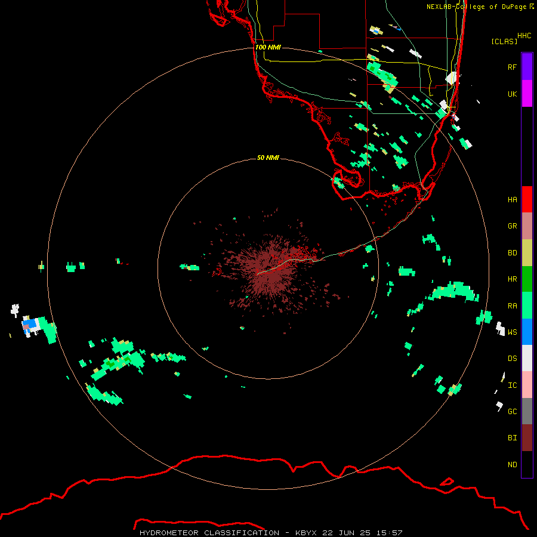Pick the HR dark green legend swatch

(x=527, y=279)
